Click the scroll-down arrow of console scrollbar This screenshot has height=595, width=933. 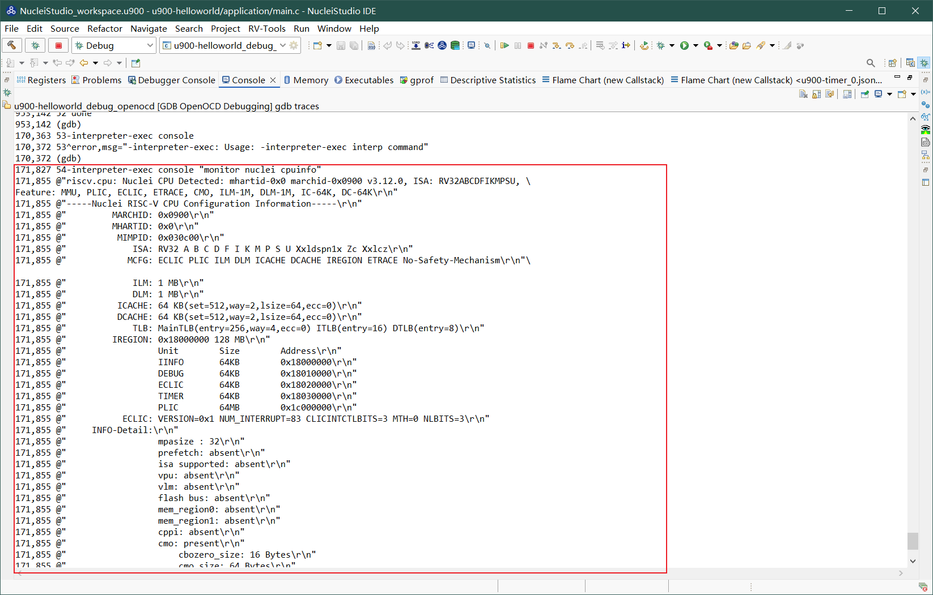point(913,561)
